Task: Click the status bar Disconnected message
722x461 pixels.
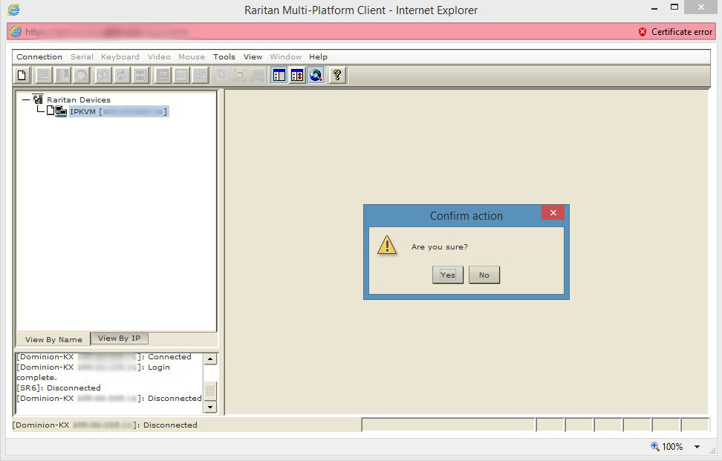Action: click(x=105, y=425)
